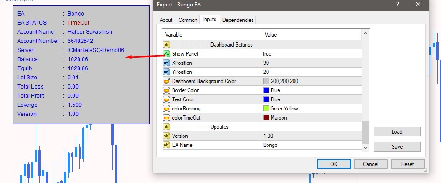441x183 pixels.
Task: Select the Inputs tab
Action: point(210,19)
